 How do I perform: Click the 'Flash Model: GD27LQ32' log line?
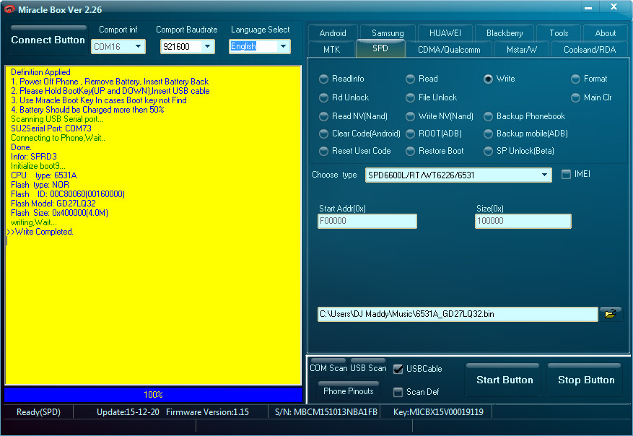tap(53, 204)
